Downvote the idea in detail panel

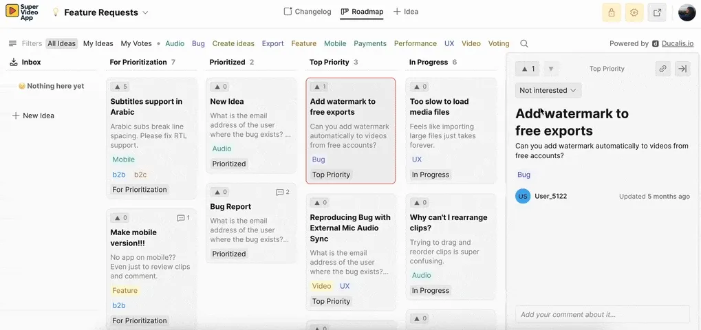click(x=550, y=69)
